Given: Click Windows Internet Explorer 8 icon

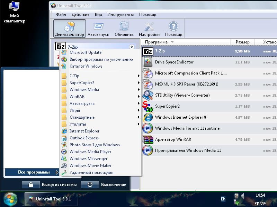Looking at the screenshot, I should pos(148,117).
